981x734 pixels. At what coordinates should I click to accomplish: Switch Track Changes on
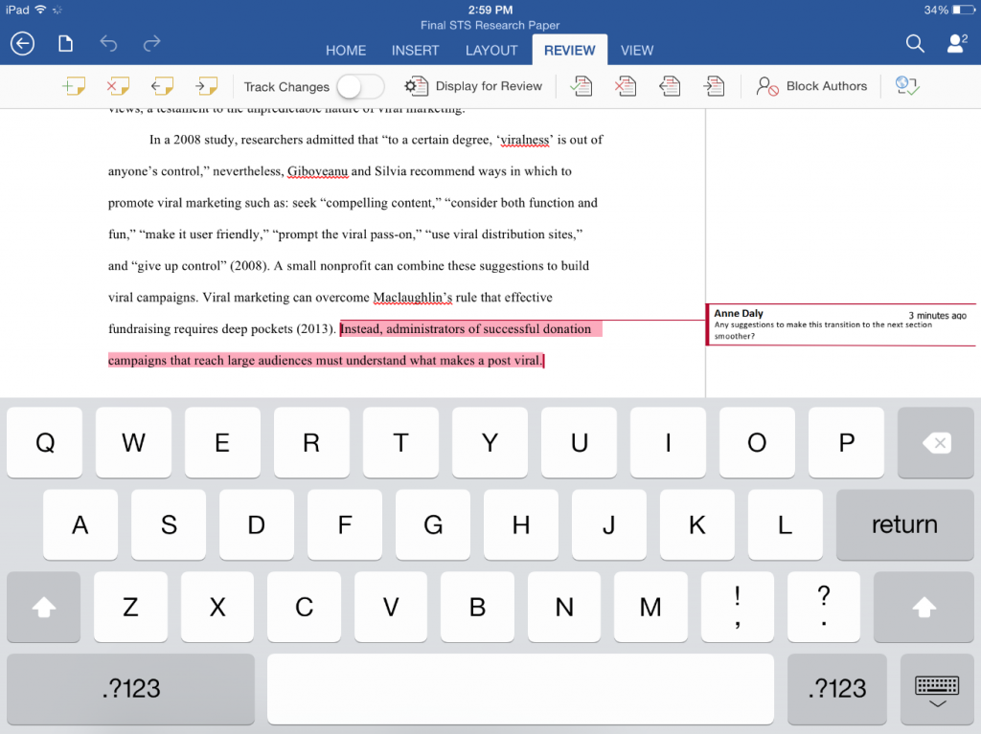360,85
